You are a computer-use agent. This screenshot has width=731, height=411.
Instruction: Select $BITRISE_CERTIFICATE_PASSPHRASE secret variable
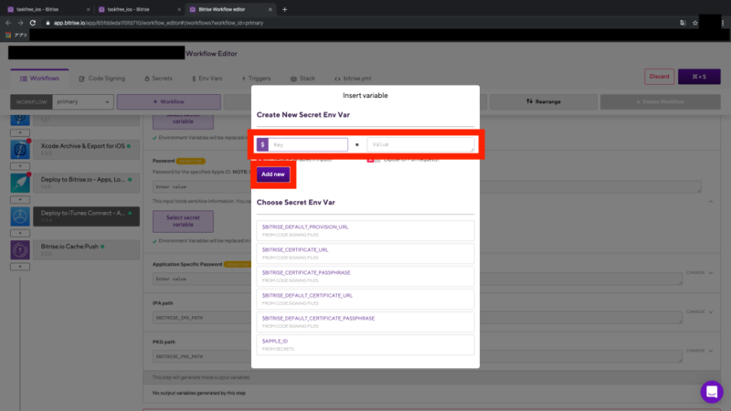click(365, 276)
